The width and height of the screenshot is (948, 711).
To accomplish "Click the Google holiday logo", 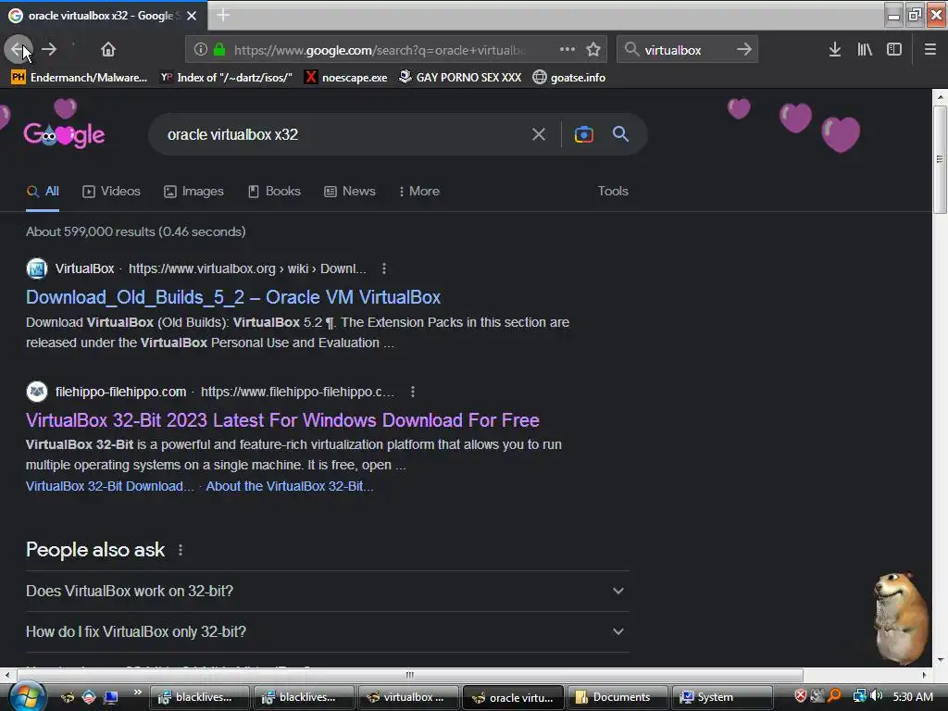I will (64, 133).
